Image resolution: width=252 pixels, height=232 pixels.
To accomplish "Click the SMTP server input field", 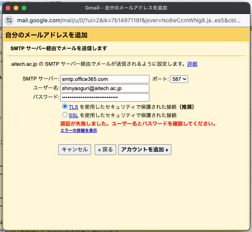I will tap(105, 79).
